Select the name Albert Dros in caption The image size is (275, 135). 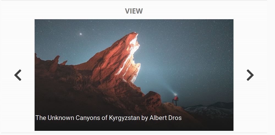tap(165, 118)
